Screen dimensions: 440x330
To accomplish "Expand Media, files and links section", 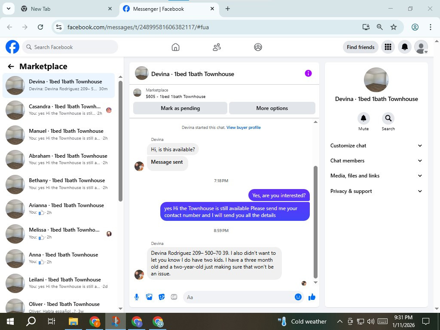I will tap(376, 176).
